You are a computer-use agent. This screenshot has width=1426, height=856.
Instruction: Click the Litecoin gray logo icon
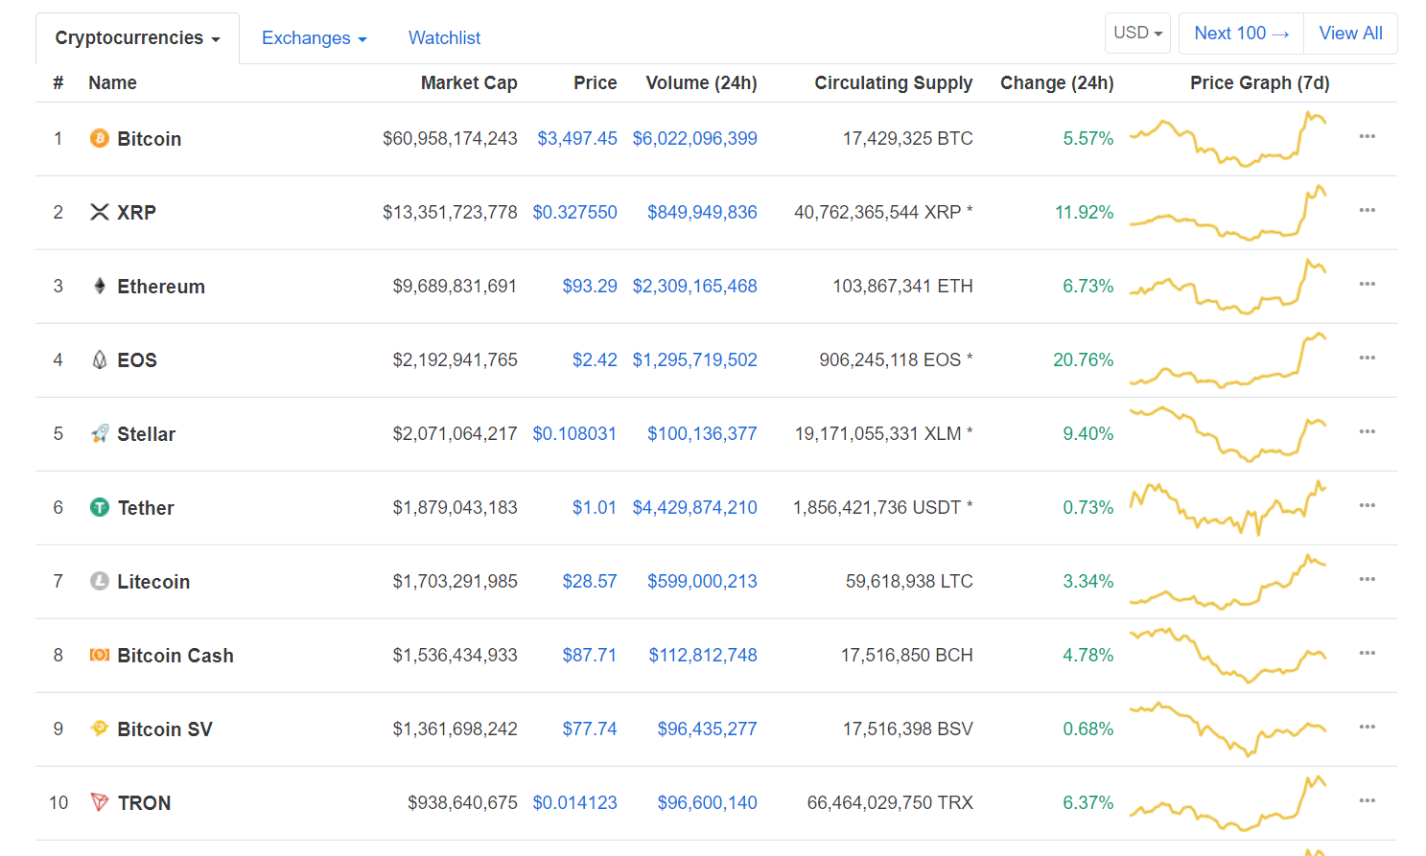[100, 581]
